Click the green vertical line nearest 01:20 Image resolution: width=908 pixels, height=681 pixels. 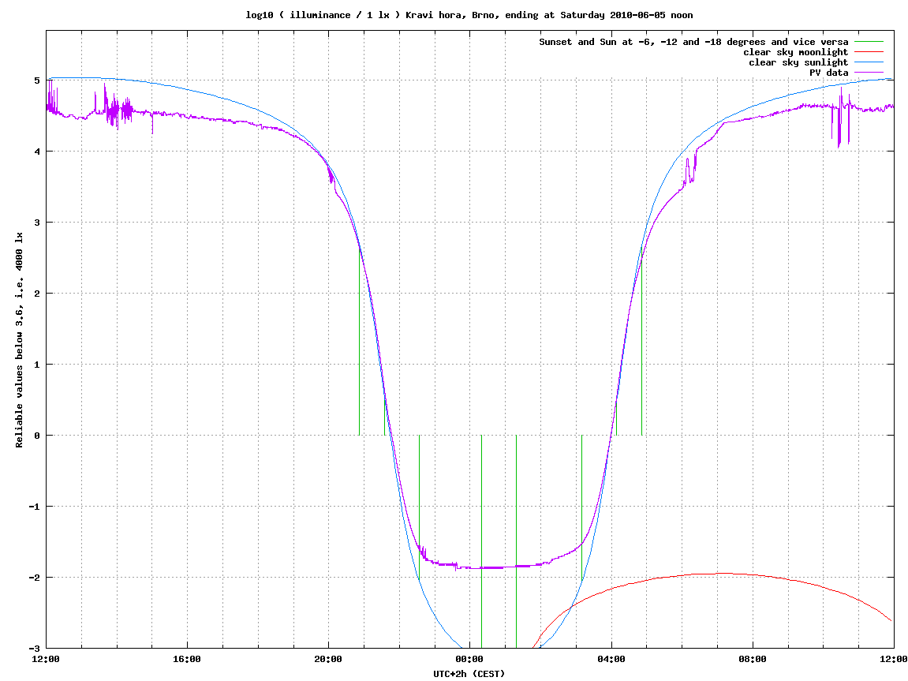(517, 541)
